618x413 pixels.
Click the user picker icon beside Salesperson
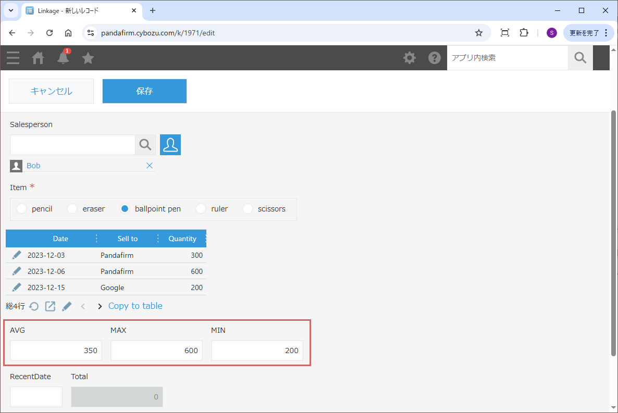170,145
